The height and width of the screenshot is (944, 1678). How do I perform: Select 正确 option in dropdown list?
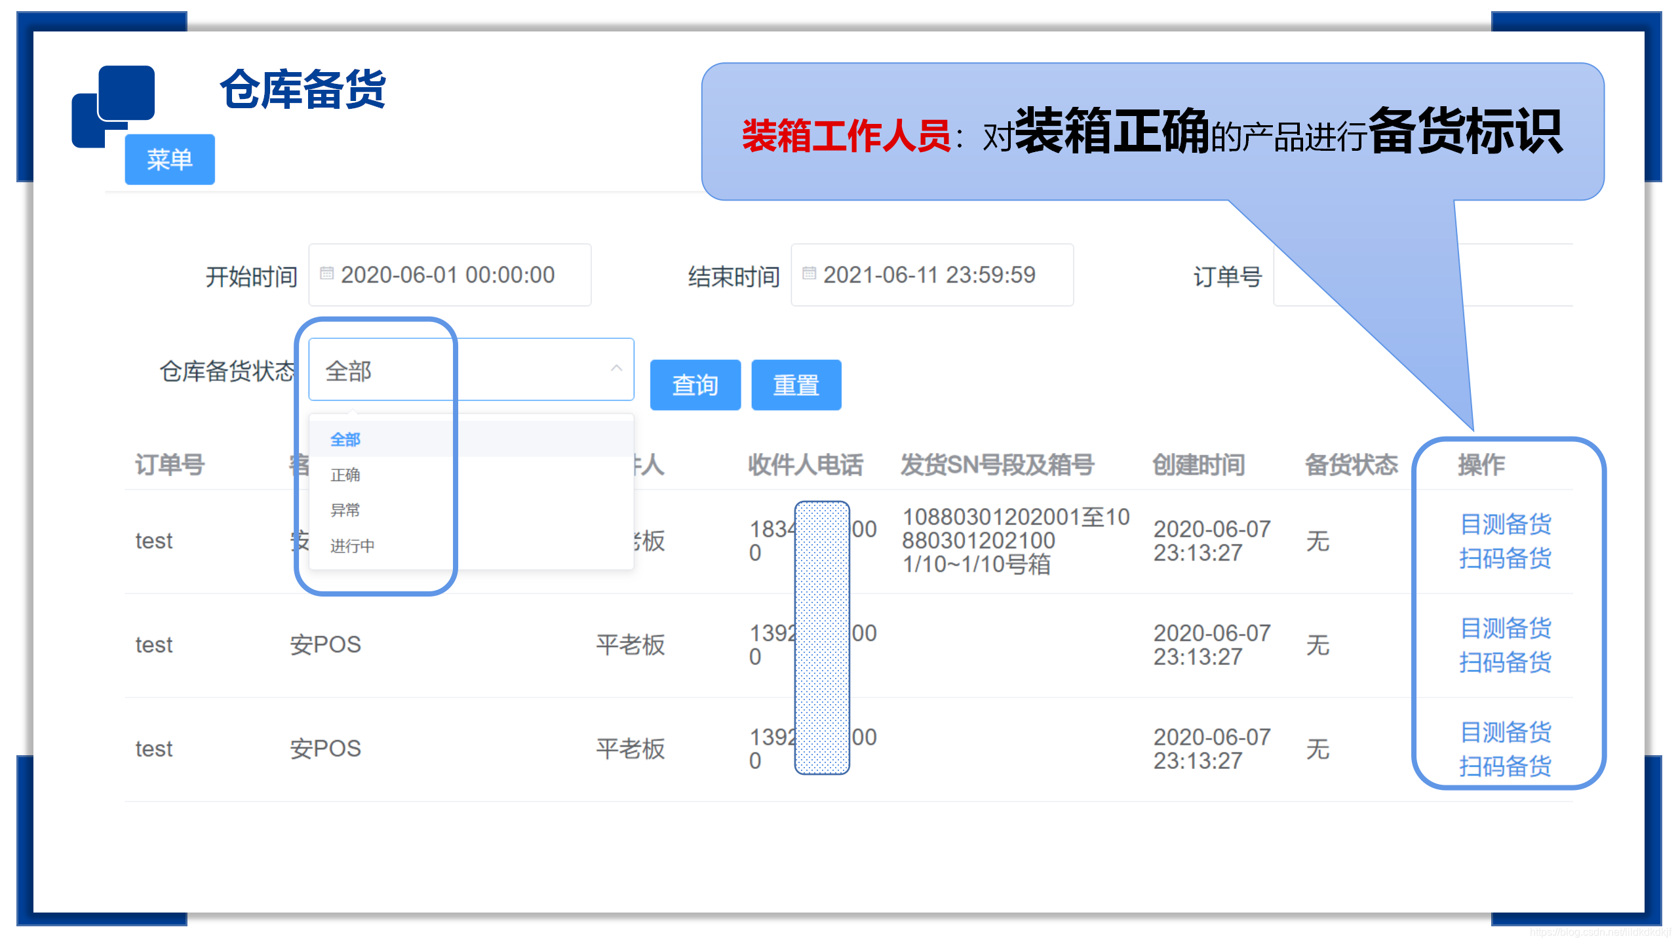tap(345, 475)
